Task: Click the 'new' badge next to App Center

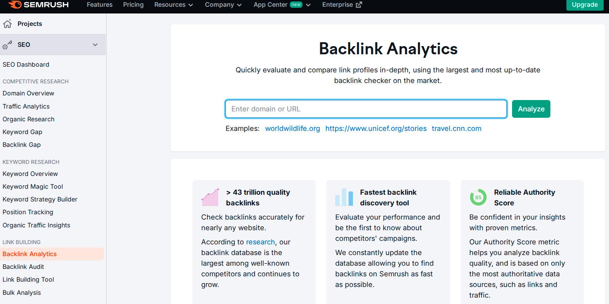Action: [x=296, y=5]
